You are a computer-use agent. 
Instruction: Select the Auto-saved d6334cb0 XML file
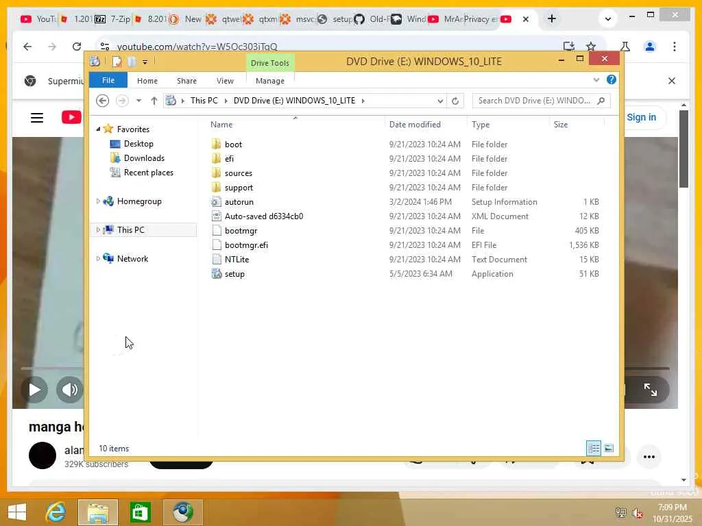[x=264, y=216]
